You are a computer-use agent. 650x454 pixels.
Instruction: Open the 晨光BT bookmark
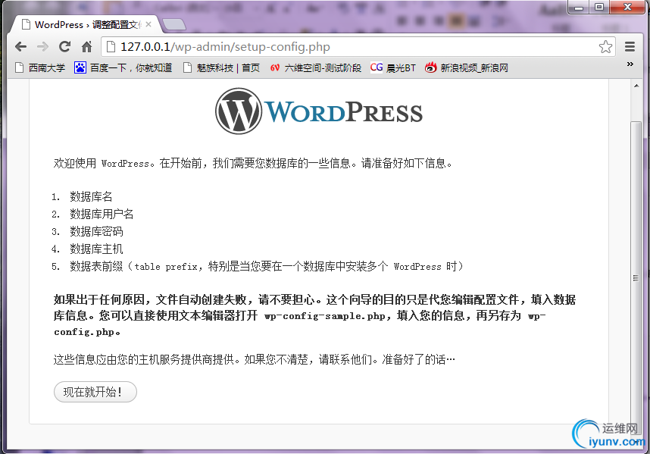[x=393, y=67]
